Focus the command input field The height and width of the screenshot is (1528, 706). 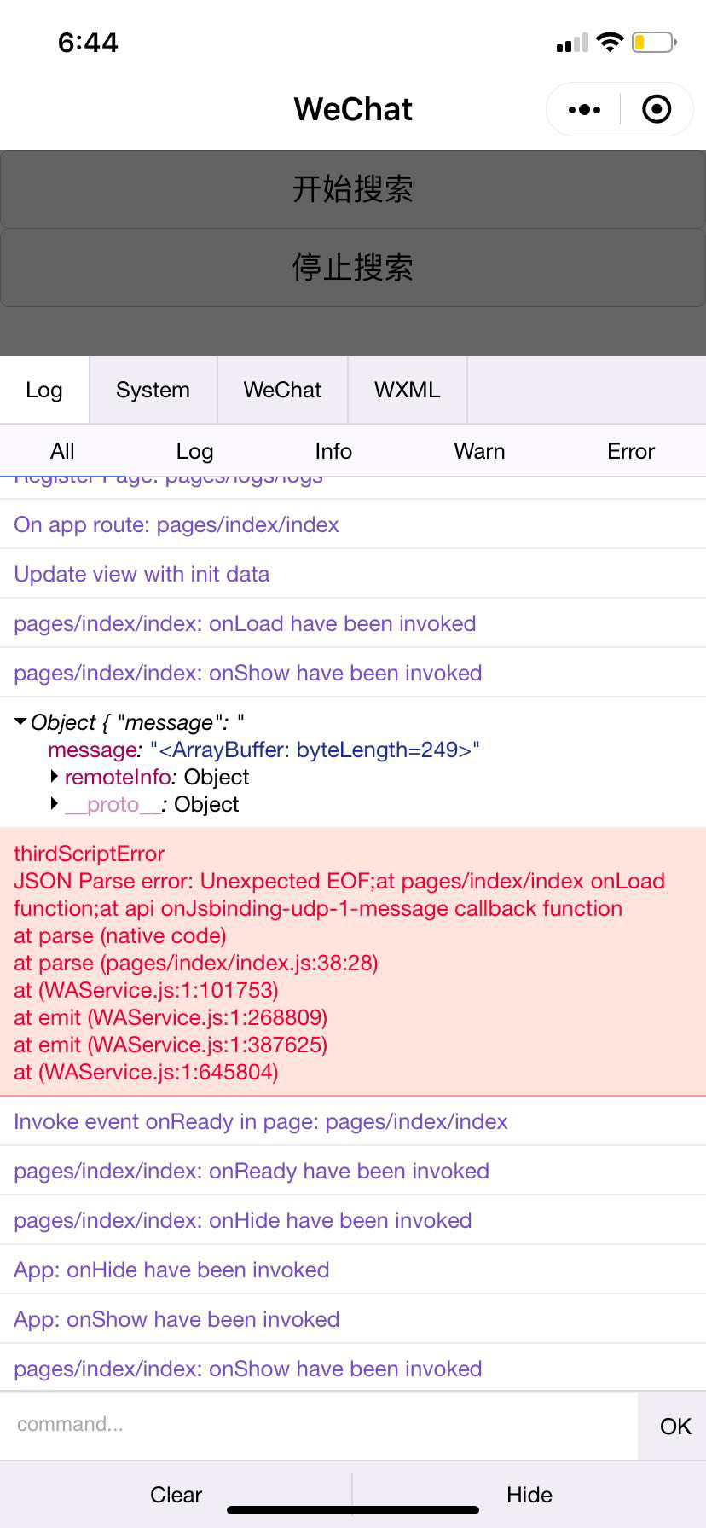pos(319,1425)
